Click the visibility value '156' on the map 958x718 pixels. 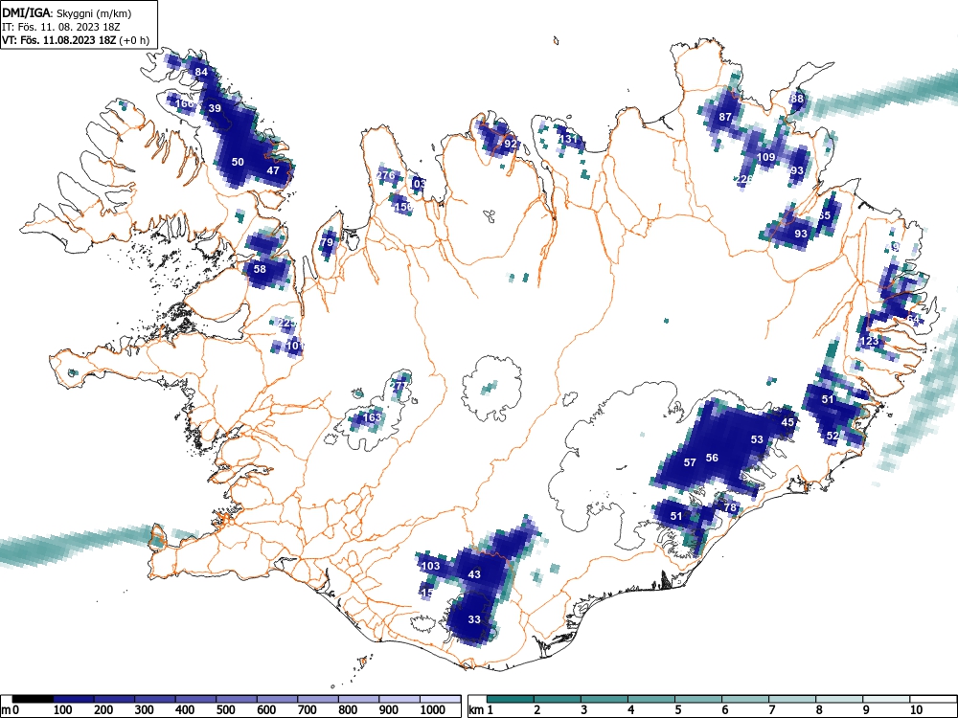(x=403, y=207)
